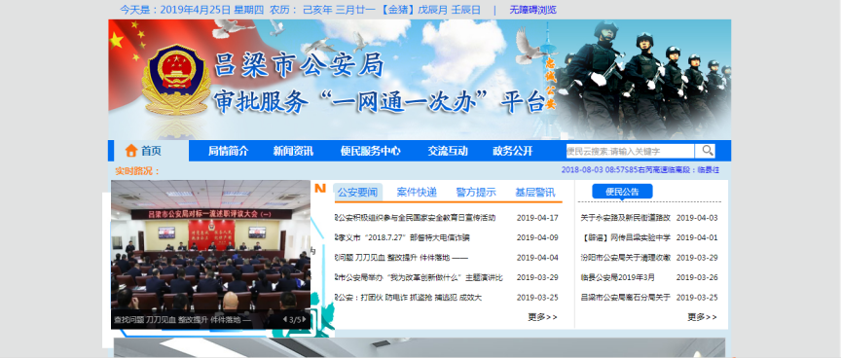Click the orange N marker beside the news tabs
The width and height of the screenshot is (841, 358).
(x=320, y=188)
